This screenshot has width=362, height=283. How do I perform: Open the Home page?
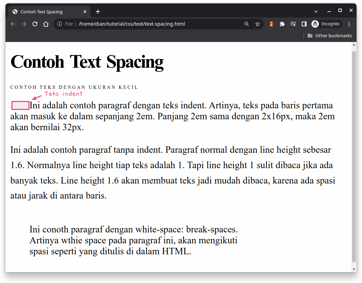[46, 24]
